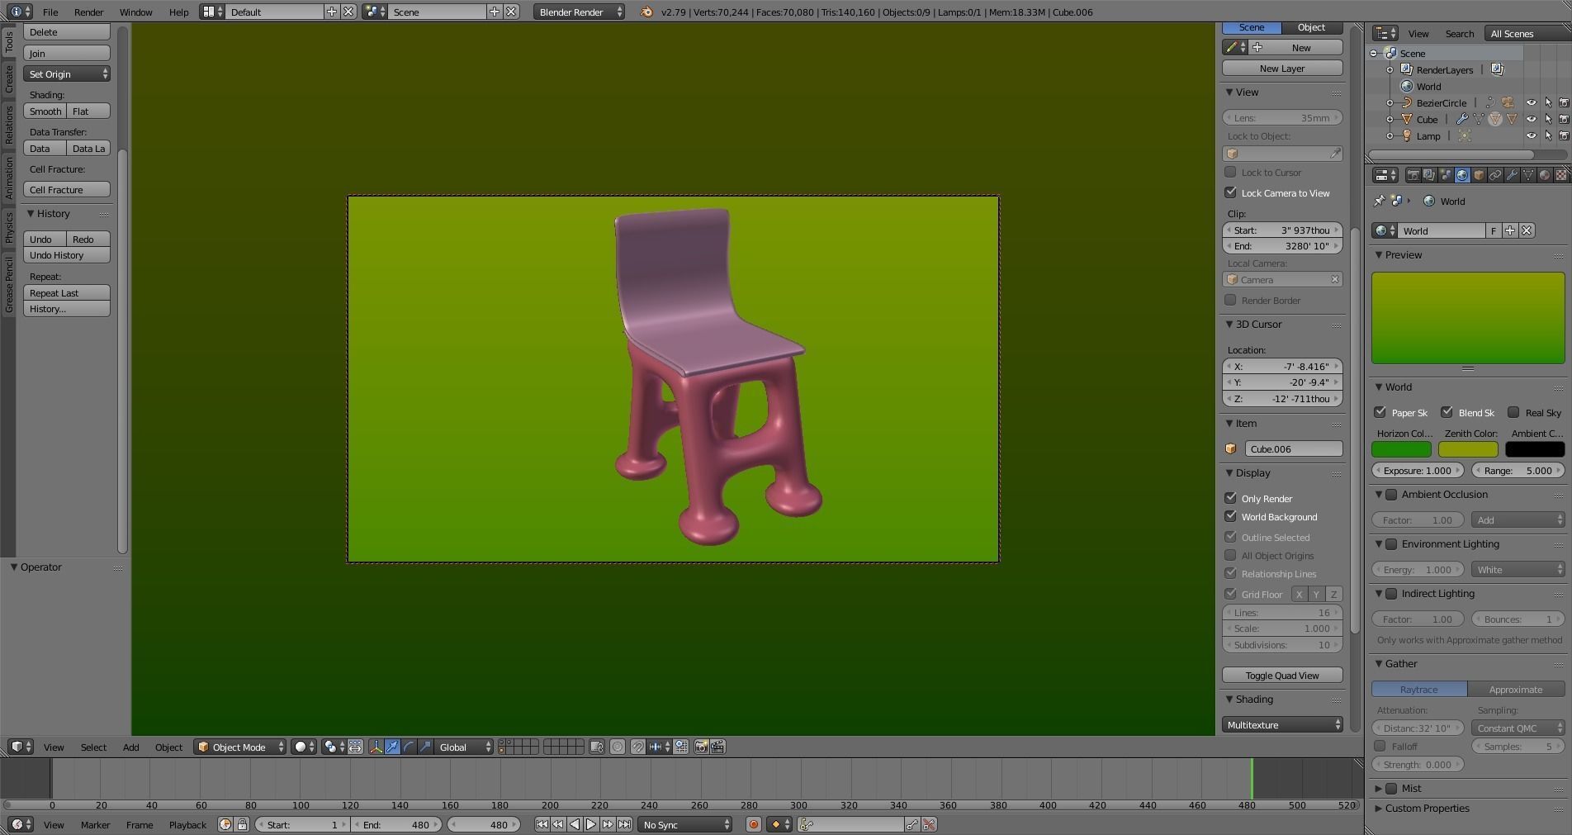Toggle the Paper Sky checkbox

(1380, 412)
